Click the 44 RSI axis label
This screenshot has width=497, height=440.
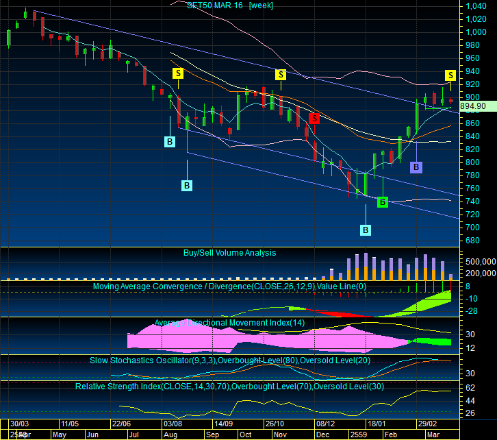pyautogui.click(x=470, y=402)
